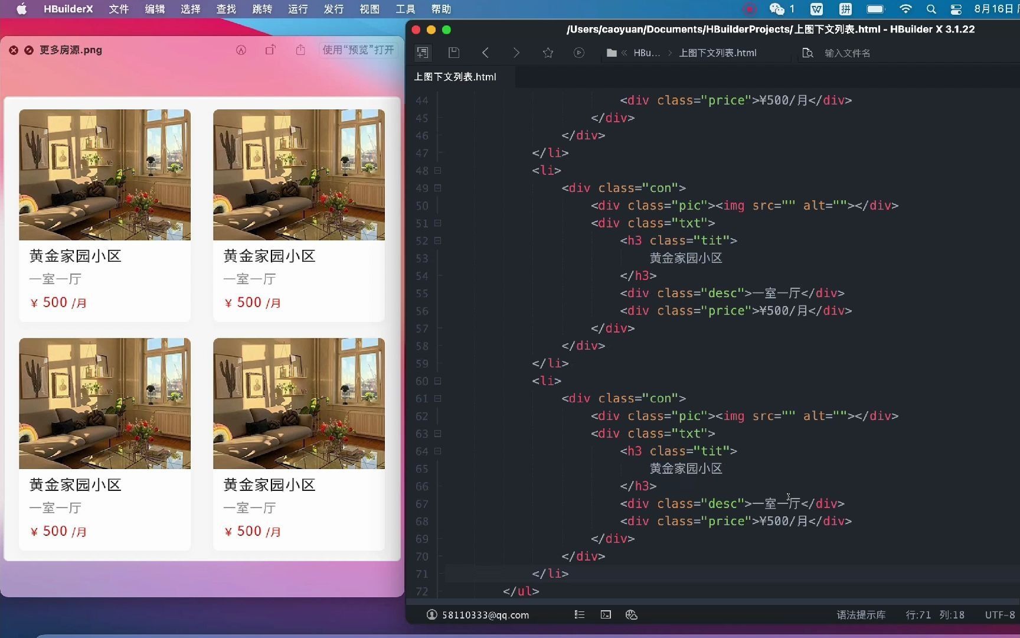Open Control Center icon in menu bar
This screenshot has width=1020, height=638.
click(956, 9)
